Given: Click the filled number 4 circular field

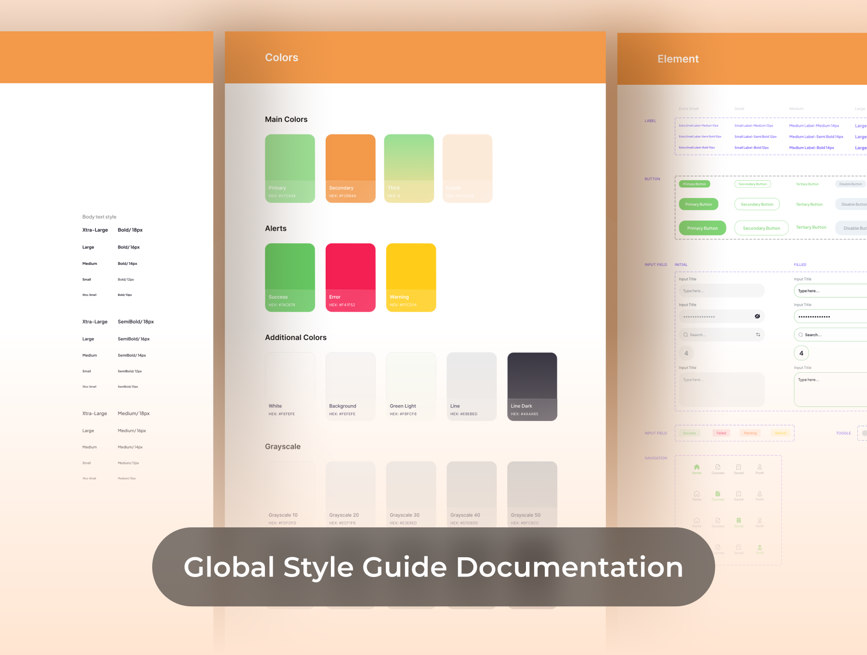Looking at the screenshot, I should [801, 353].
